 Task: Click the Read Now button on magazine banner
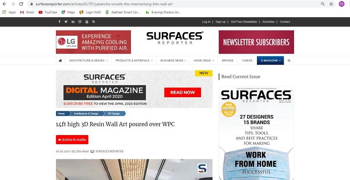coord(182,92)
